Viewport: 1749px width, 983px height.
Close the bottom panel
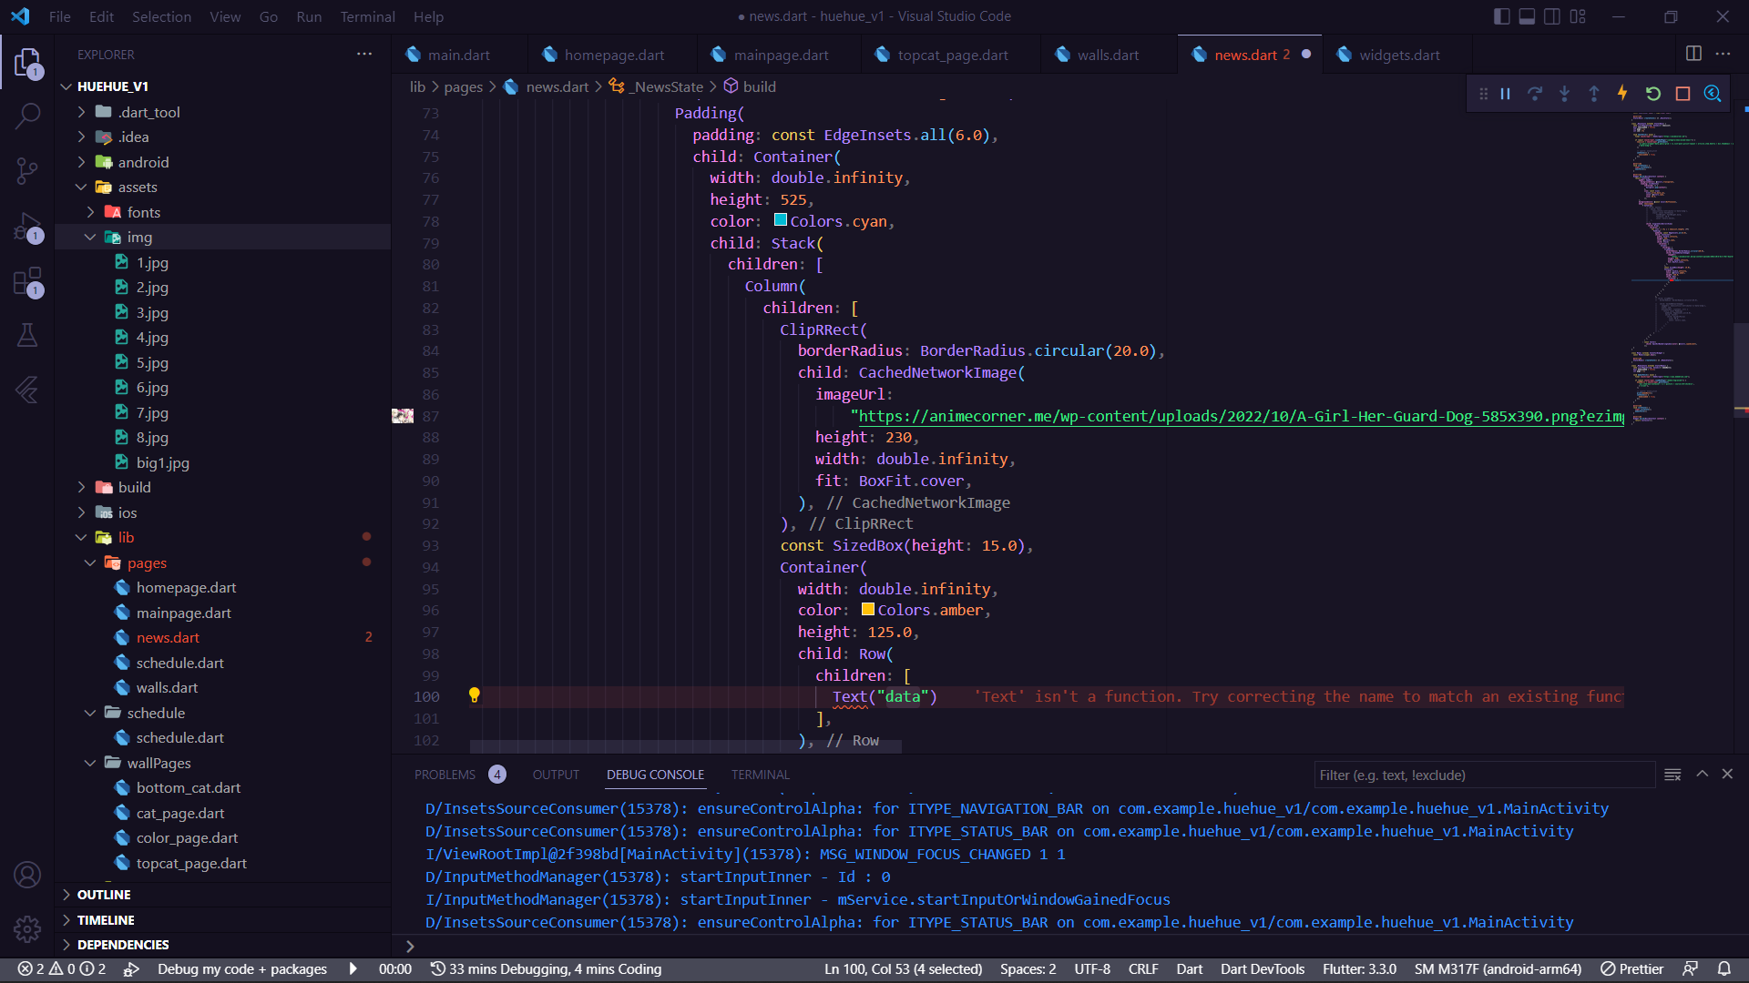[1727, 774]
